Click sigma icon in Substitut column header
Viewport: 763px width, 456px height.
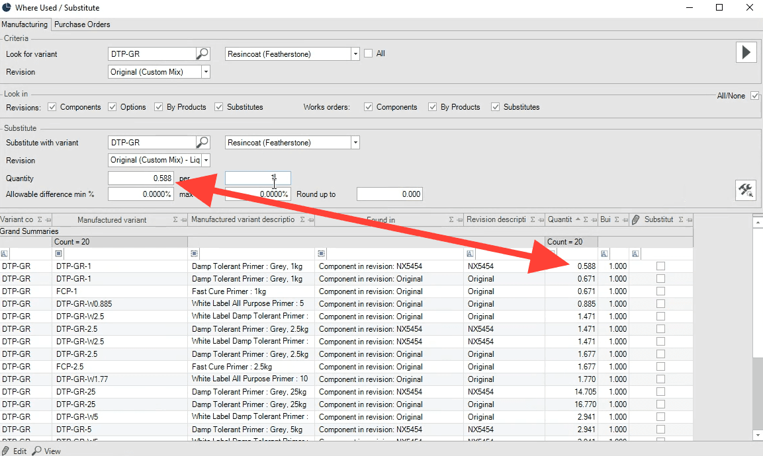pos(681,219)
